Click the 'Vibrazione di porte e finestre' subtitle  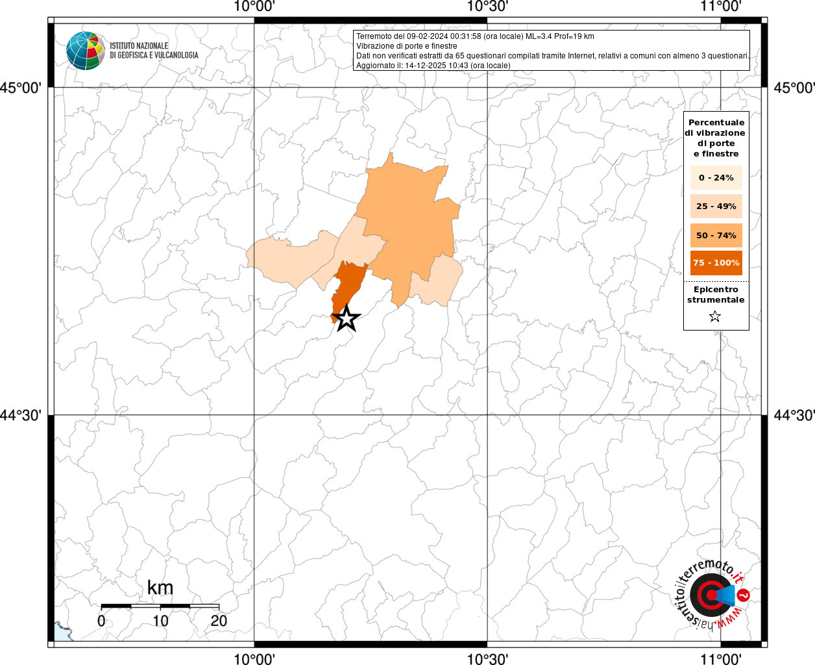pos(407,46)
